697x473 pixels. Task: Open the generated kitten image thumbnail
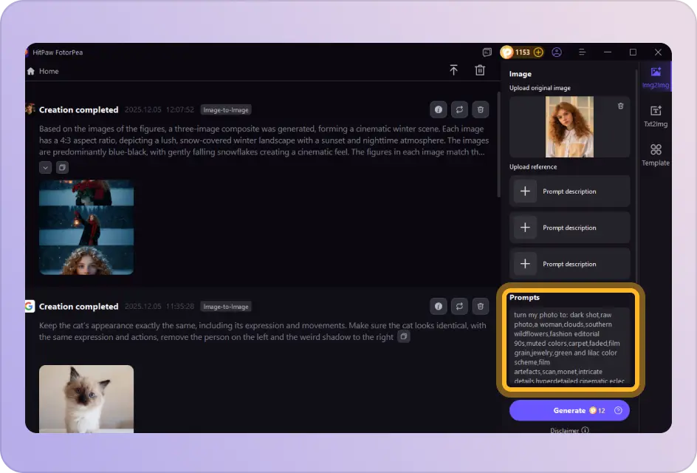(x=86, y=398)
